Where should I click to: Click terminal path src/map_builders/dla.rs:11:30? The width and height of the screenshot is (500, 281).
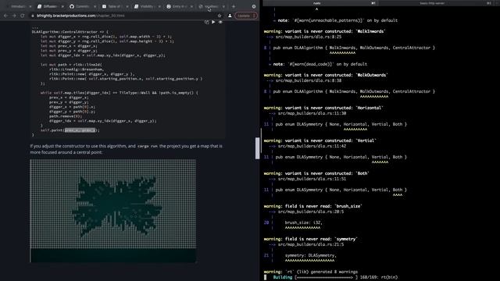click(312, 113)
